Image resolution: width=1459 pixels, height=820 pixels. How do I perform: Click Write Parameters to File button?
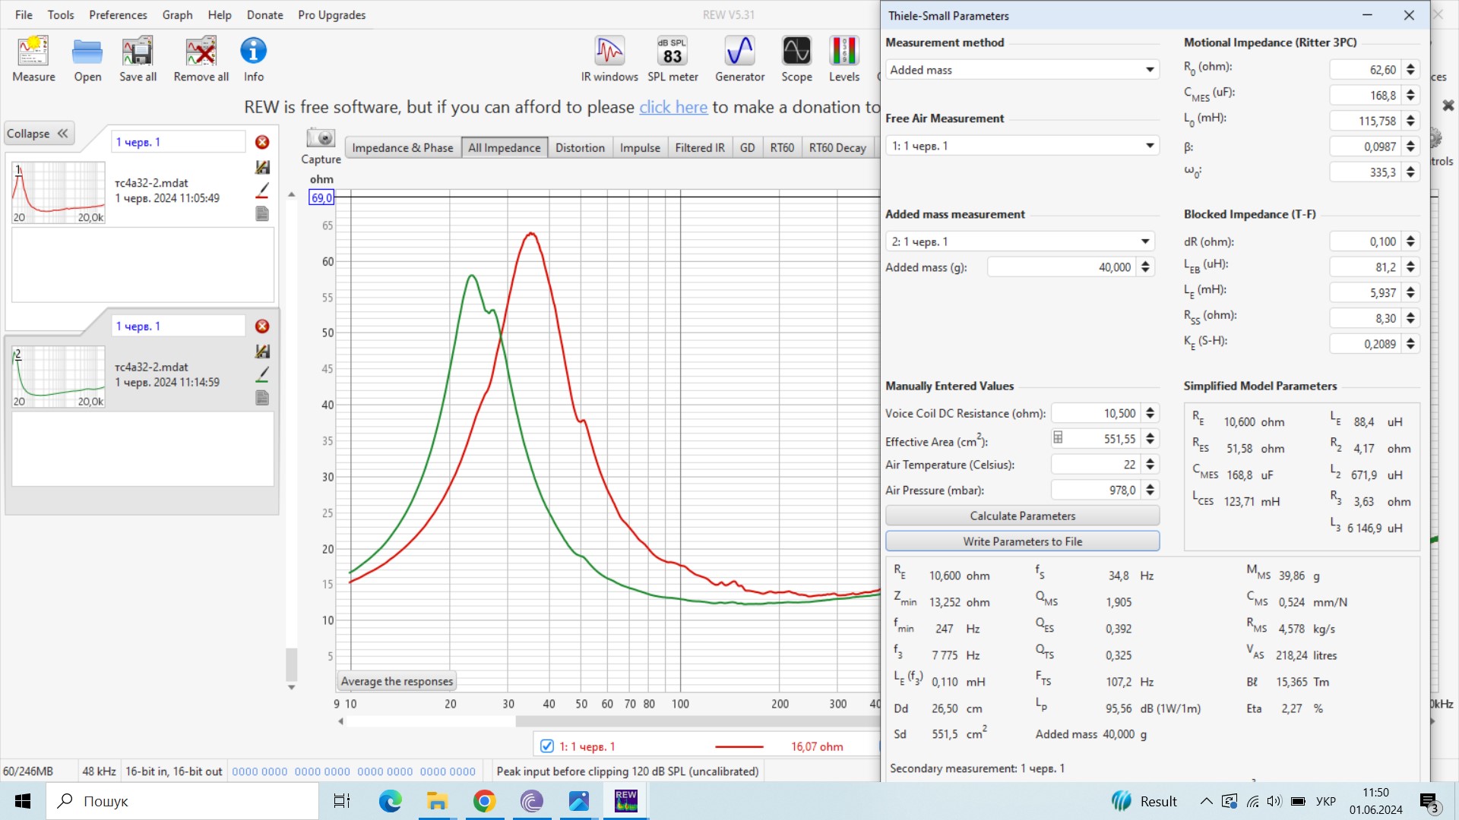click(x=1022, y=541)
